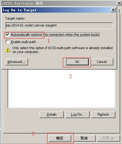Viewport: 122px width, 144px height.
Task: Uncheck the automatically restore connection checkbox
Action: 8,35
